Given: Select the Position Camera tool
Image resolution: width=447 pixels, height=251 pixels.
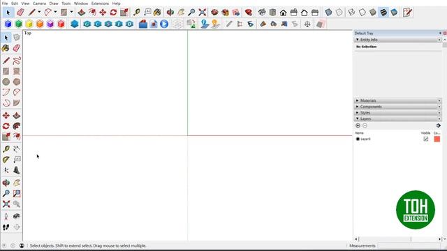Looking at the screenshot, I should pos(6,216).
